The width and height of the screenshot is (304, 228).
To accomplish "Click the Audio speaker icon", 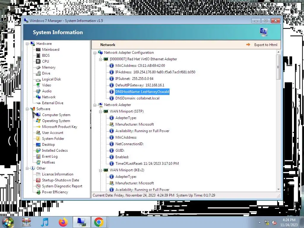I will [x=38, y=91].
